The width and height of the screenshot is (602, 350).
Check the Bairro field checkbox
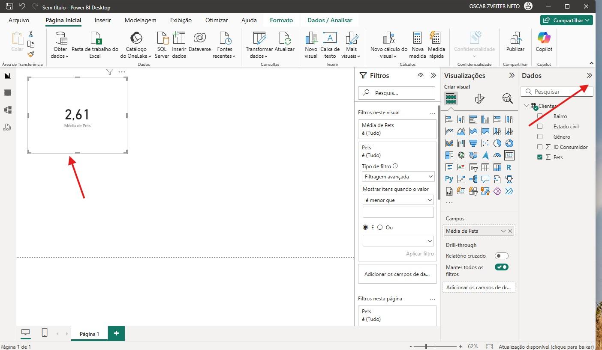coord(540,116)
